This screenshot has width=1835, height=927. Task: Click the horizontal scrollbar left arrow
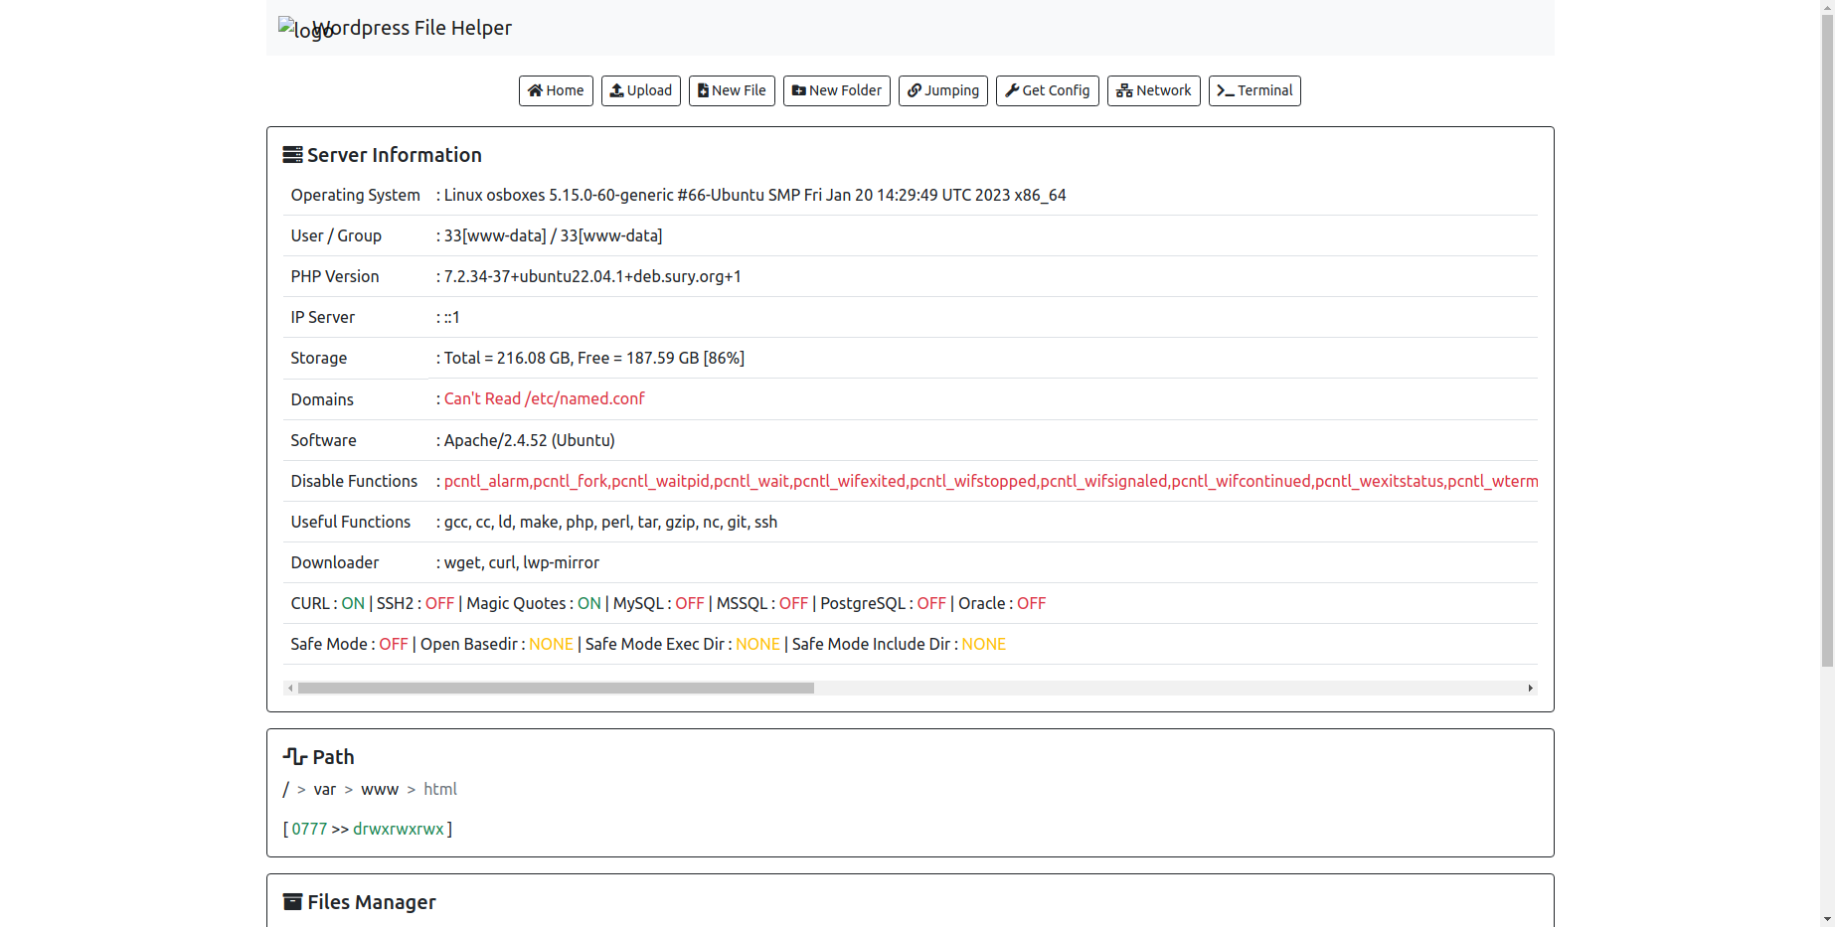[290, 688]
